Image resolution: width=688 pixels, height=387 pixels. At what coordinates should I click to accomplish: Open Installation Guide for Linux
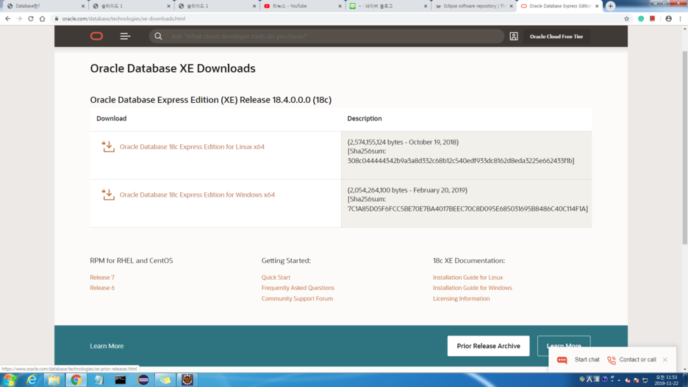[x=467, y=278]
